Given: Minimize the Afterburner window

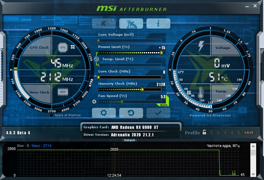Looking at the screenshot, I should pyautogui.click(x=247, y=6).
